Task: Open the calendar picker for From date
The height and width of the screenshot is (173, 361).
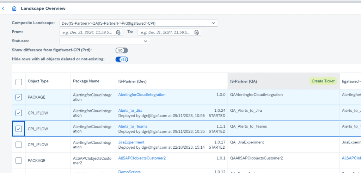Action: (x=118, y=32)
